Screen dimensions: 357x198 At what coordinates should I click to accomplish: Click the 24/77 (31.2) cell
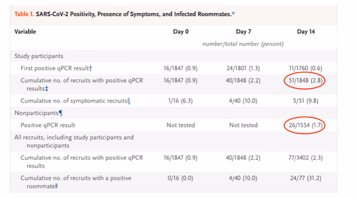pyautogui.click(x=306, y=178)
